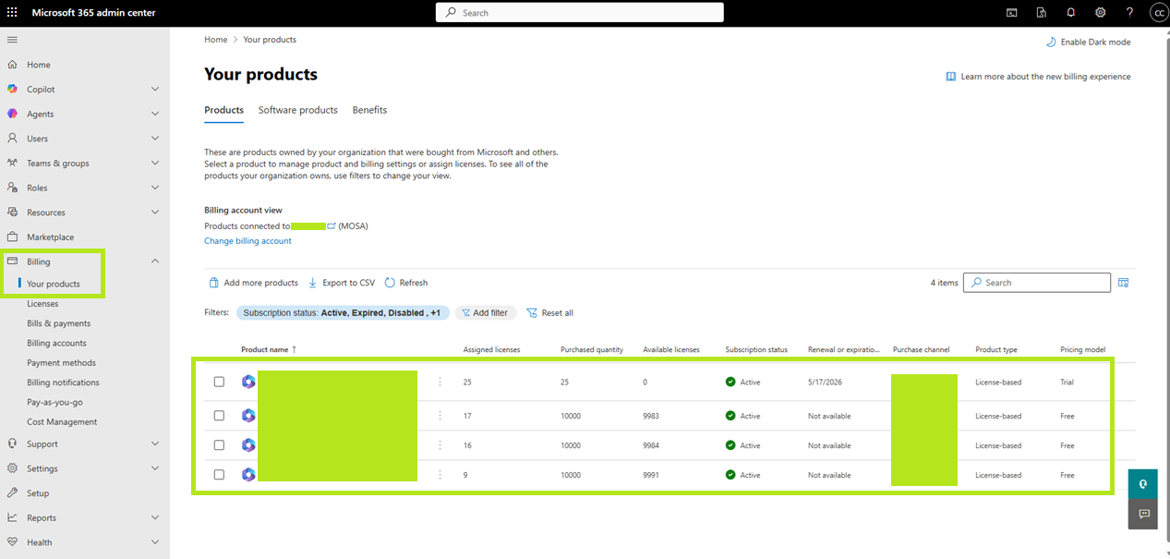This screenshot has width=1170, height=559.
Task: Switch to the Benefits tab
Action: (x=369, y=110)
